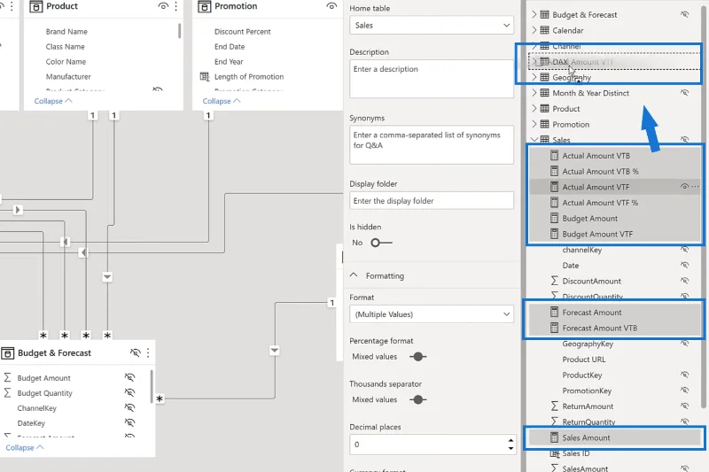Viewport: 709px width, 472px height.
Task: Click the Actual Amount VTB % measure icon
Action: click(x=554, y=171)
